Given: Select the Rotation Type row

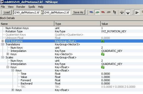Looking at the screenshot, I should click(x=71, y=31).
